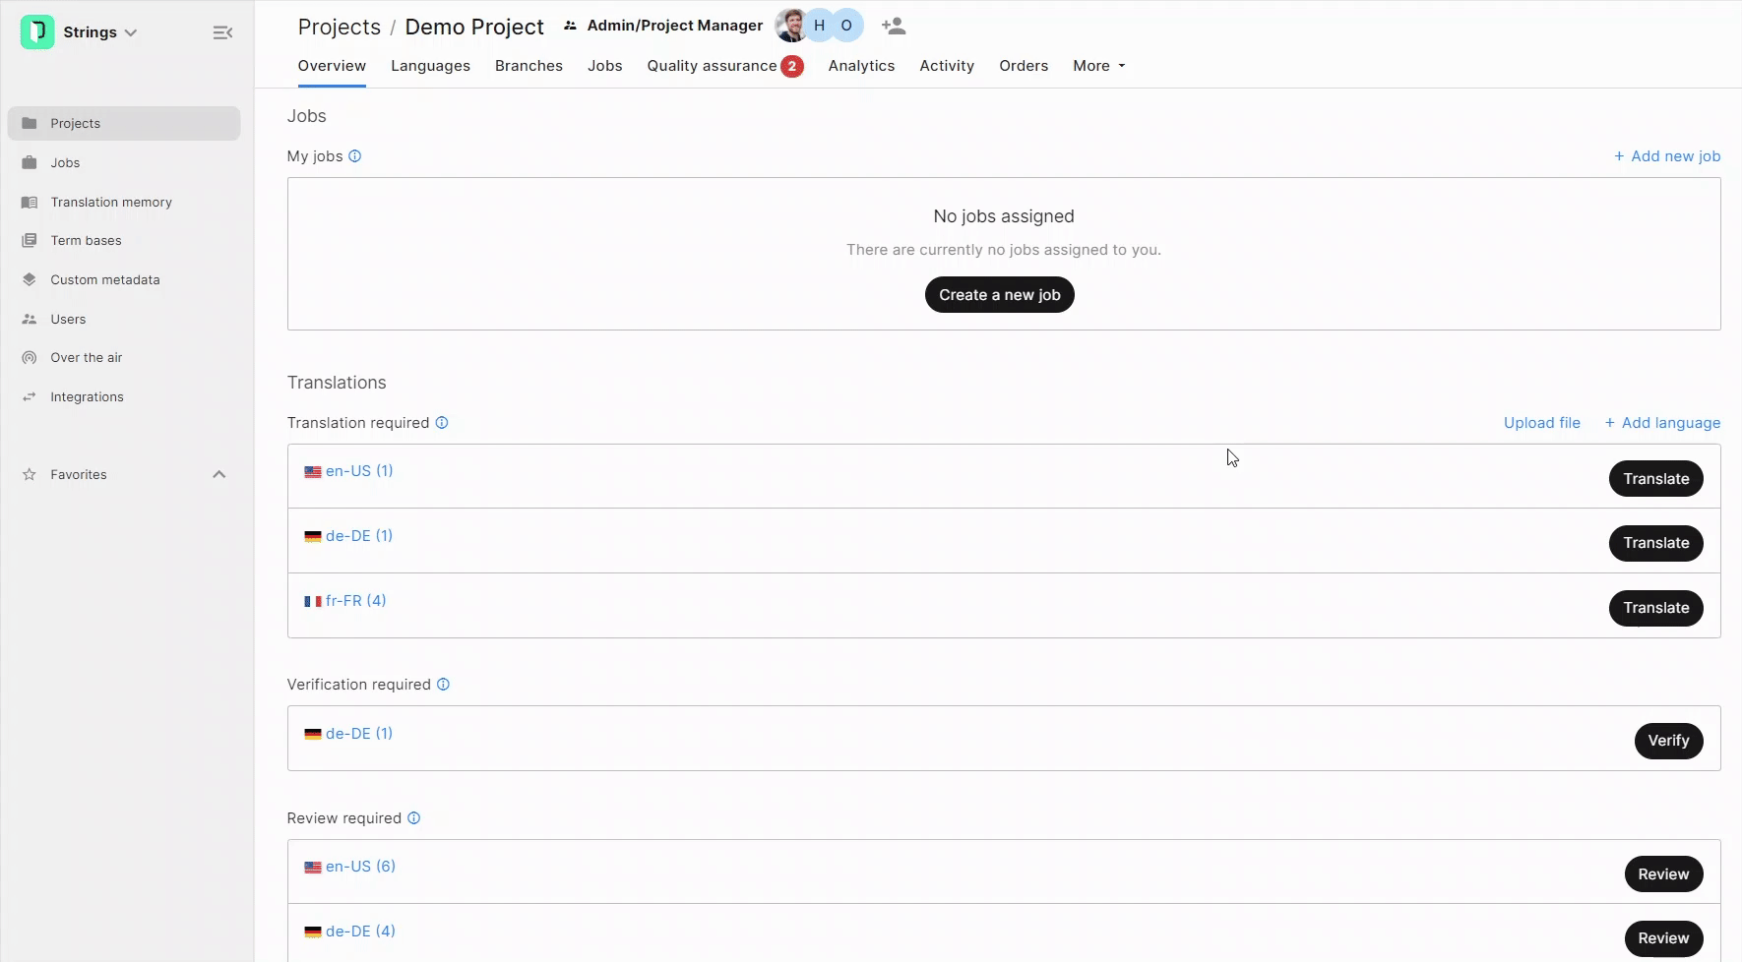Screen dimensions: 1742x962
Task: Click the Add language link
Action: 1662,423
